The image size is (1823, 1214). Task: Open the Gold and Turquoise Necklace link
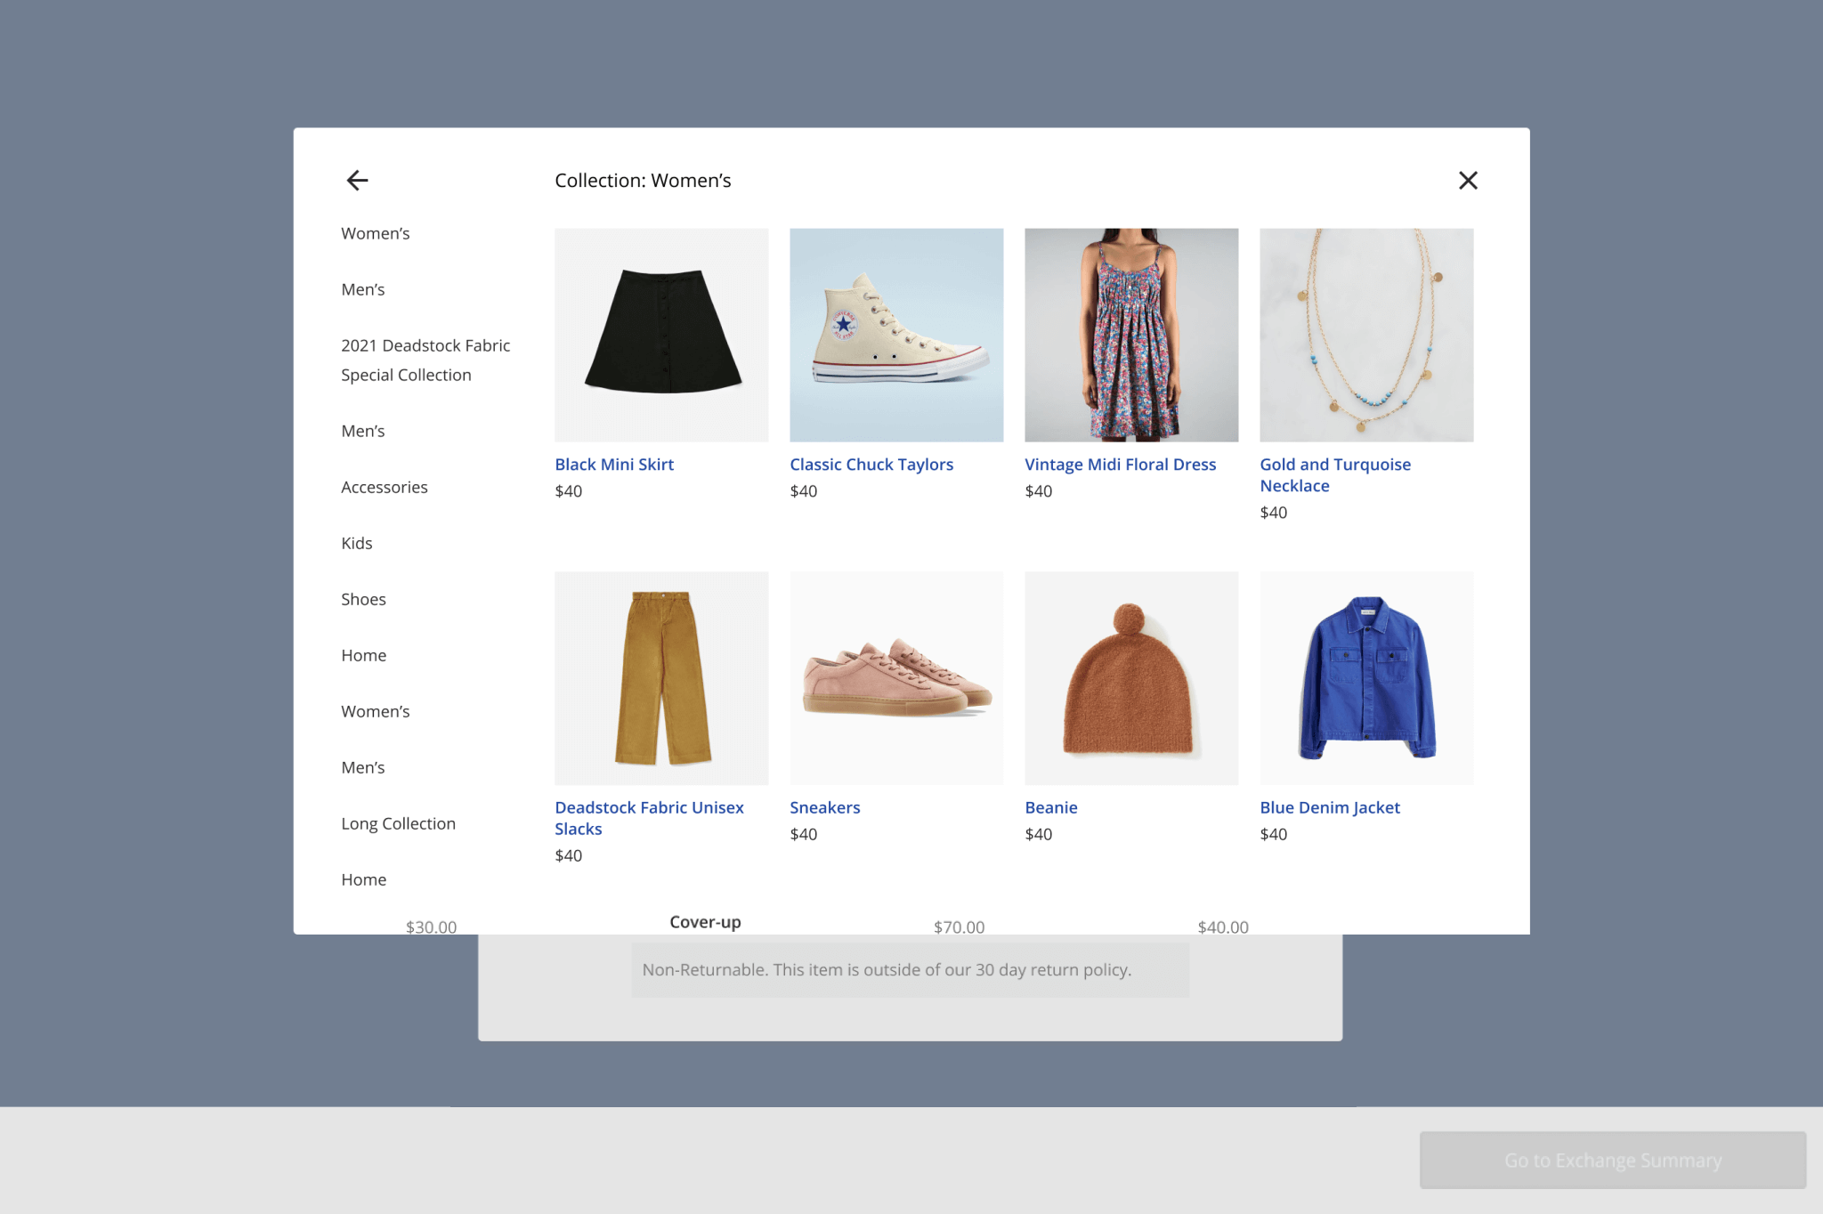tap(1335, 475)
